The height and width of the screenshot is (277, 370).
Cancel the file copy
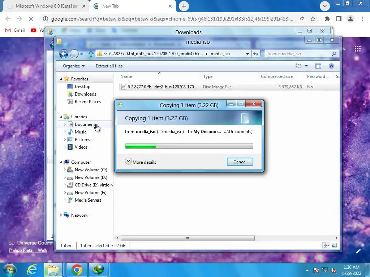coord(240,162)
